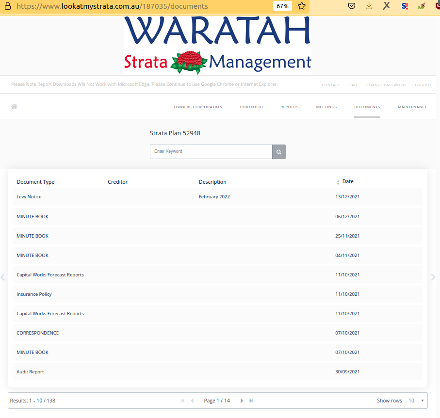The image size is (440, 418).
Task: Advance to the next results page
Action: 242,401
